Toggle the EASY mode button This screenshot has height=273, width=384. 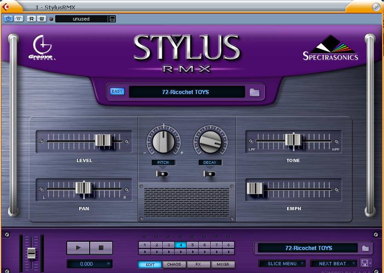(x=117, y=91)
